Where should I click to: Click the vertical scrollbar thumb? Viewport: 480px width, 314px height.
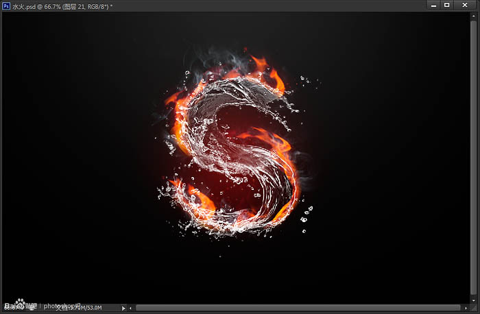click(474, 156)
